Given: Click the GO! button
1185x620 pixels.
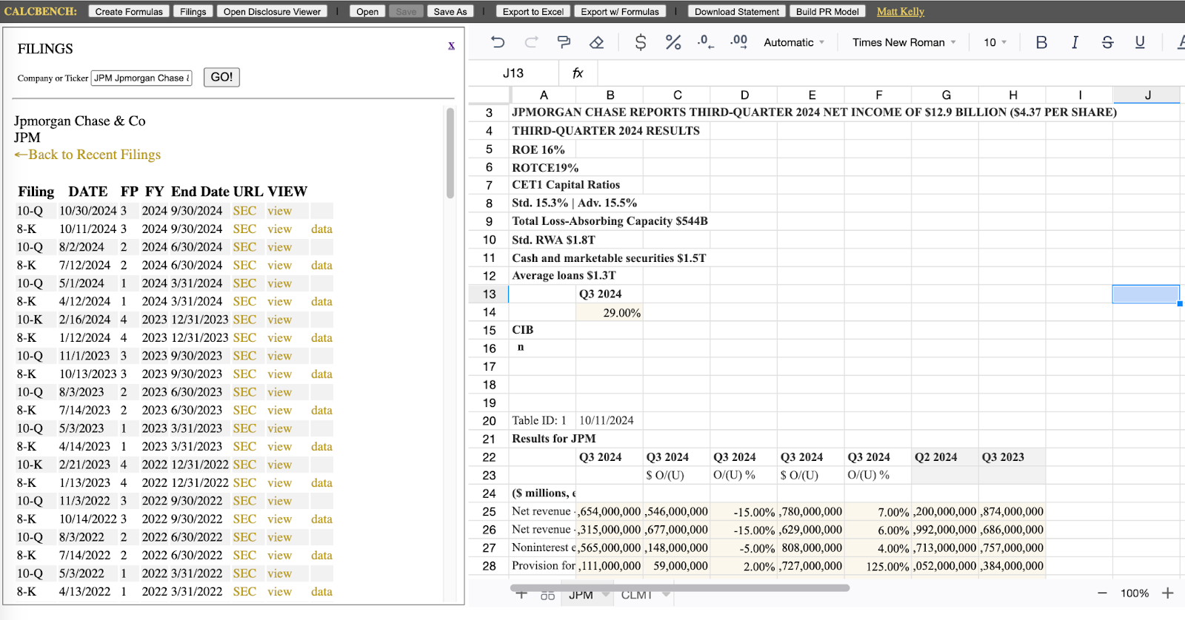Looking at the screenshot, I should (221, 77).
